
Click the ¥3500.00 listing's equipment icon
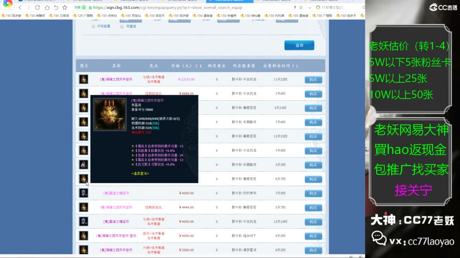84,250
